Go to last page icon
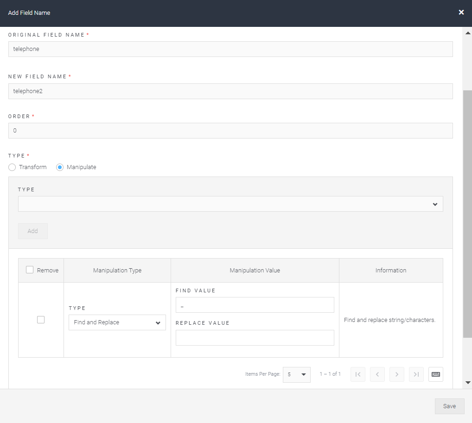 coord(416,374)
